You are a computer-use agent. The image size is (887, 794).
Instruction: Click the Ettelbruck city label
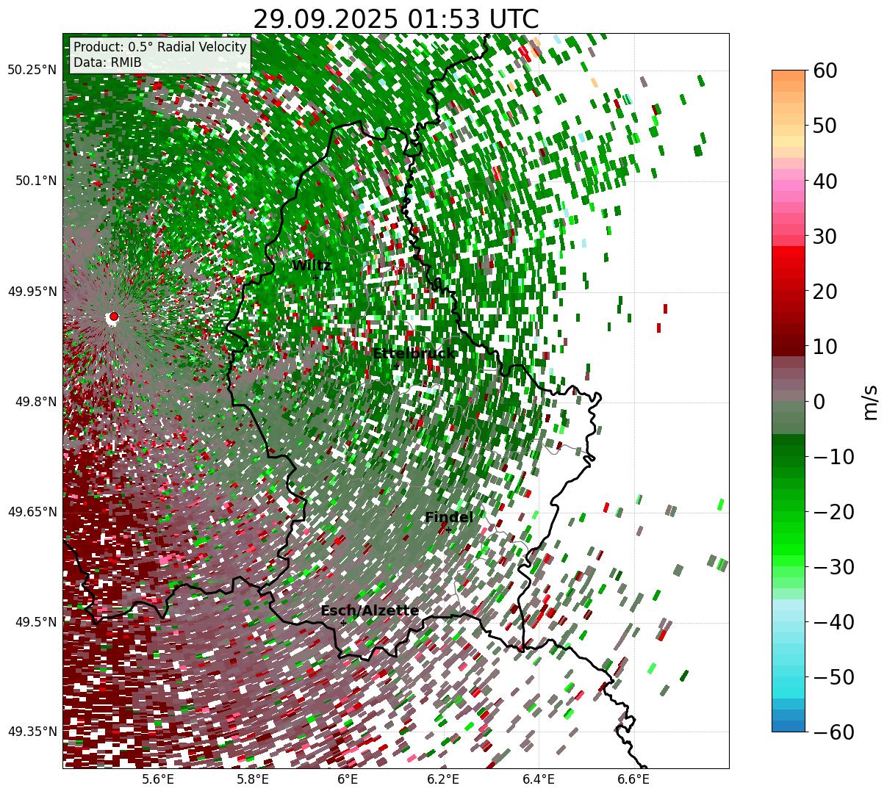tap(414, 354)
